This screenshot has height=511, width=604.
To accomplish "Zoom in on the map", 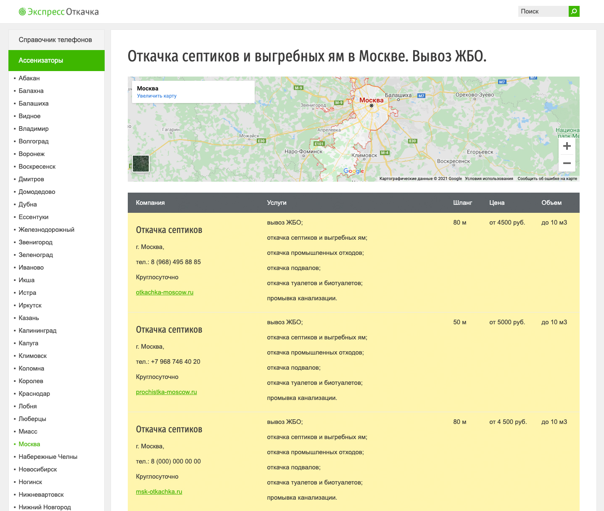I will tap(567, 146).
